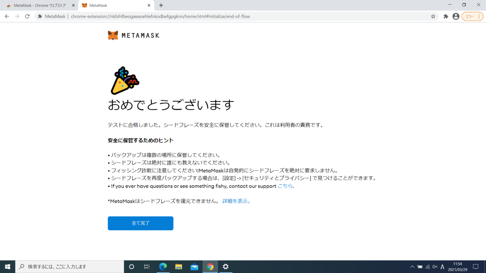This screenshot has height=273, width=486.
Task: Open a new browser tab
Action: (161, 6)
